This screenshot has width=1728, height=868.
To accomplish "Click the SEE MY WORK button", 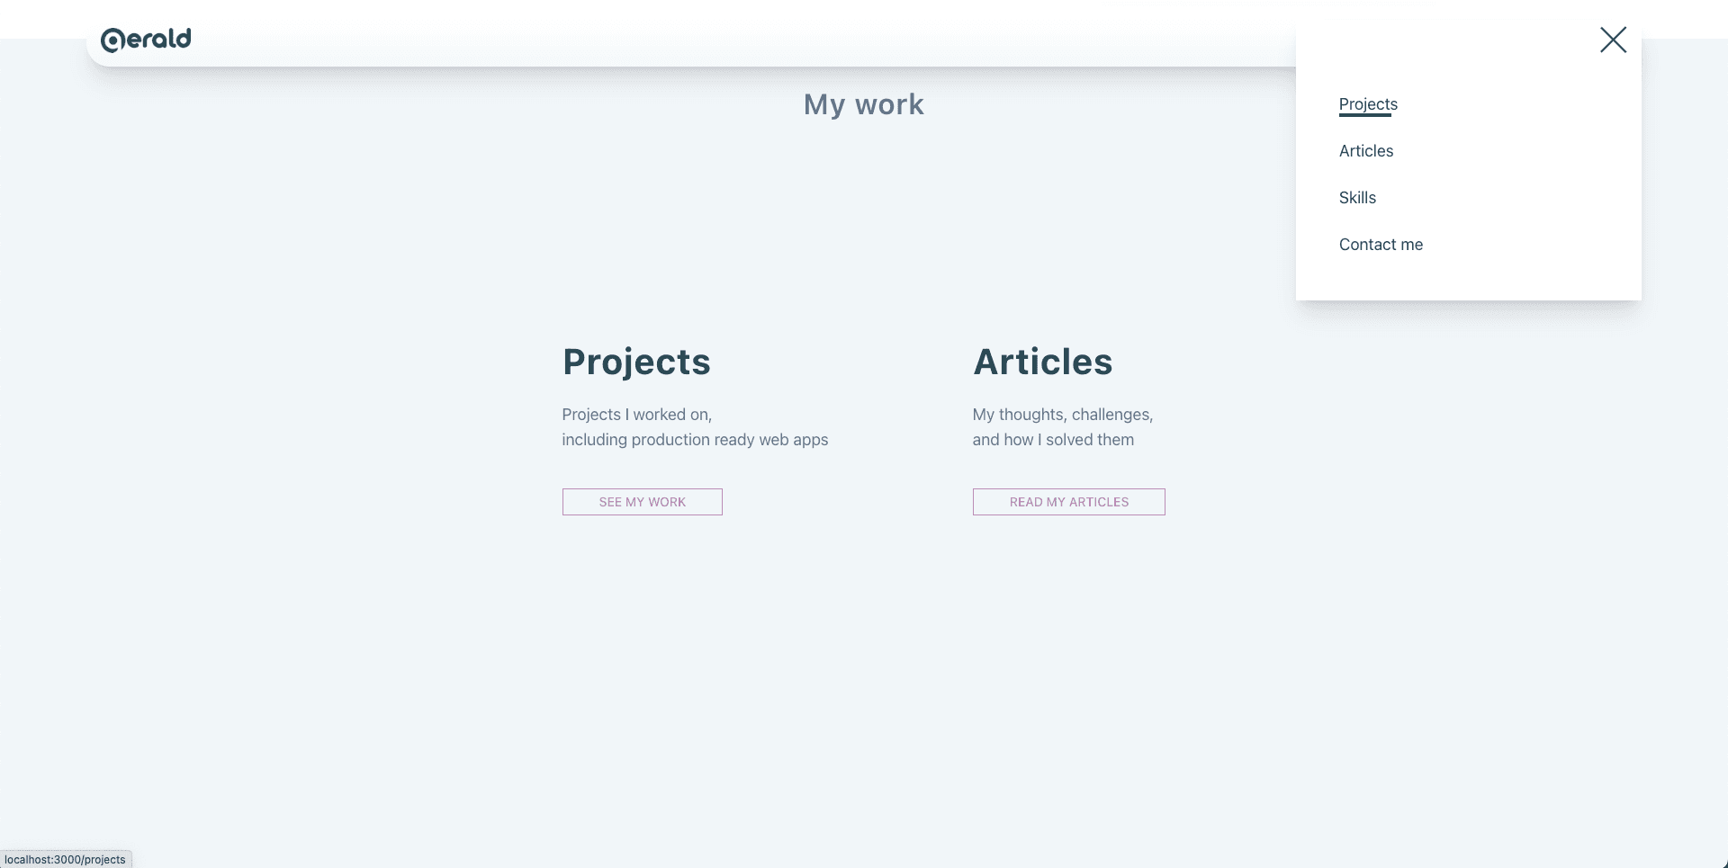I will pos(643,502).
